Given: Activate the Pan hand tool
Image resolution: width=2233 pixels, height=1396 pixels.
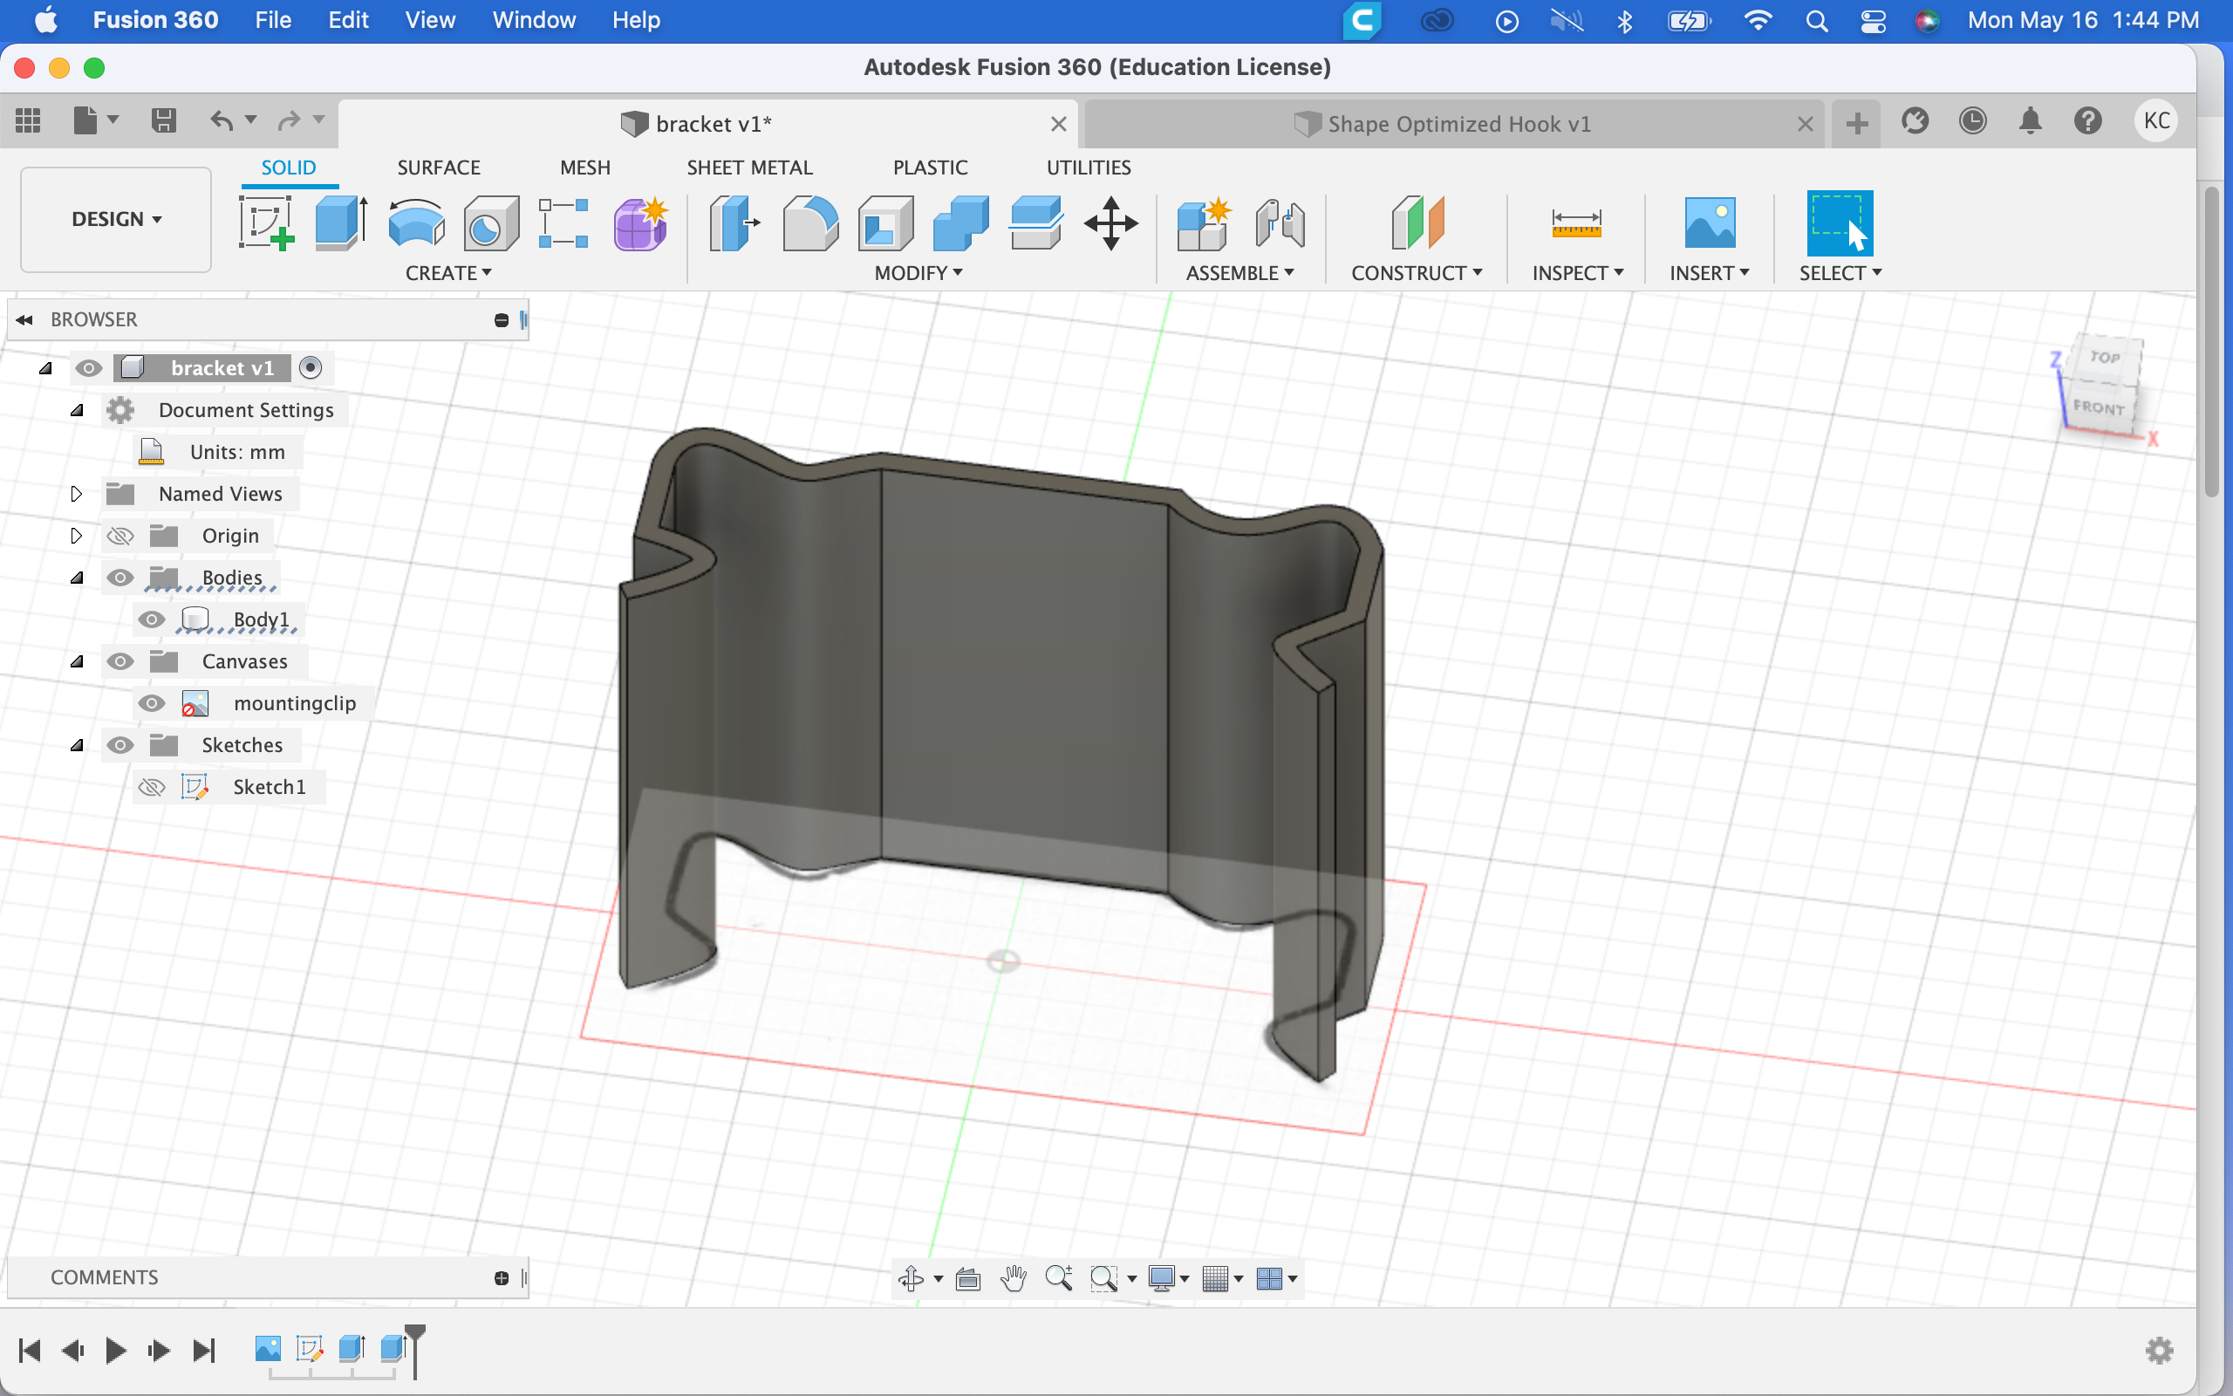Looking at the screenshot, I should (1014, 1278).
